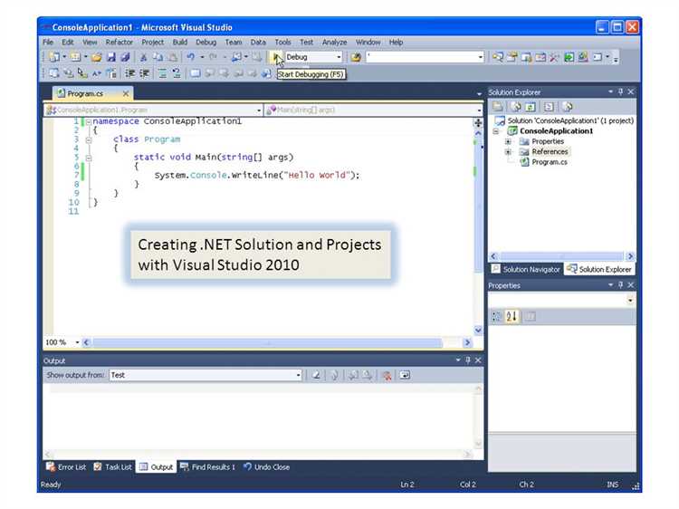The image size is (679, 509).
Task: Open the Properties object selector dropdown
Action: click(x=630, y=300)
